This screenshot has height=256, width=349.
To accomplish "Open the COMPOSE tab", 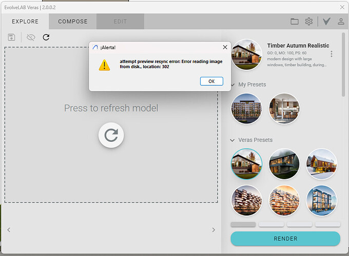I will point(73,22).
